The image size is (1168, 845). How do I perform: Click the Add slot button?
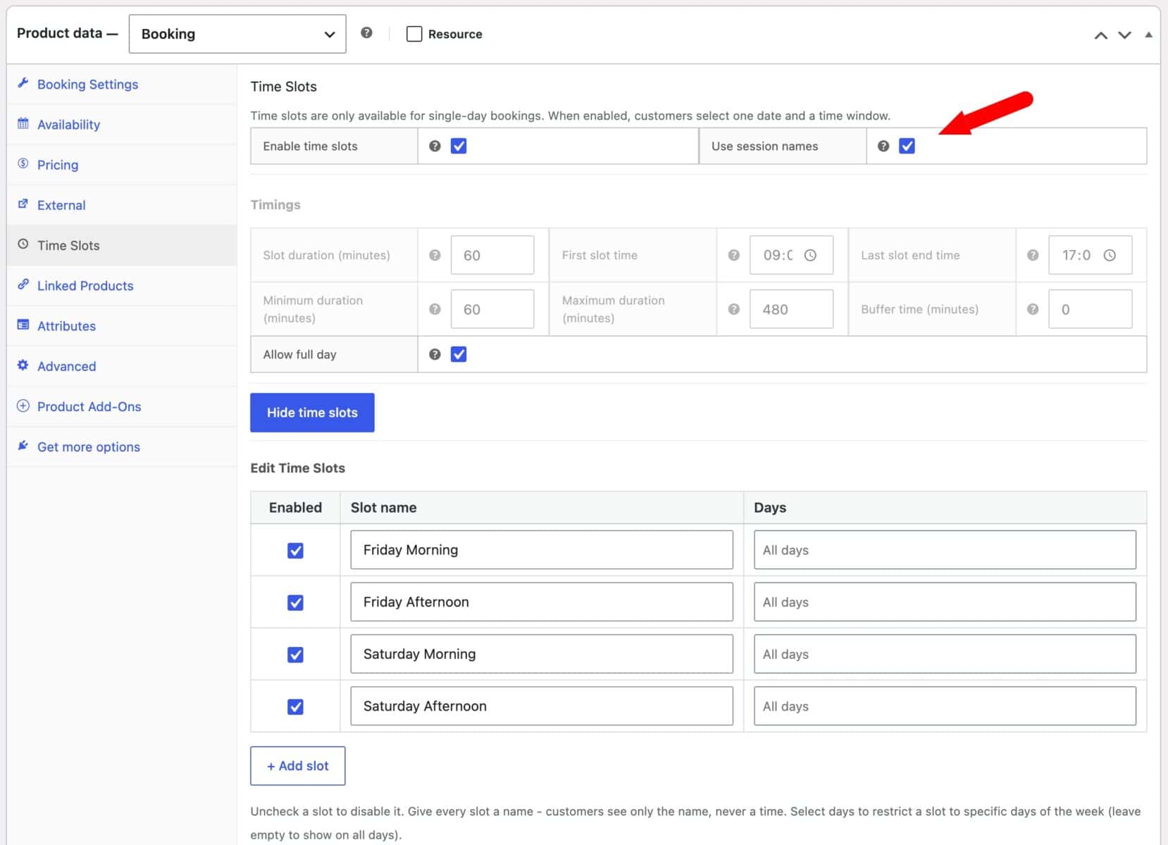(x=297, y=765)
